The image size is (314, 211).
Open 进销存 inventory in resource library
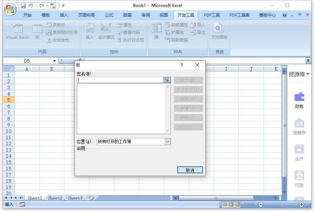click(299, 127)
